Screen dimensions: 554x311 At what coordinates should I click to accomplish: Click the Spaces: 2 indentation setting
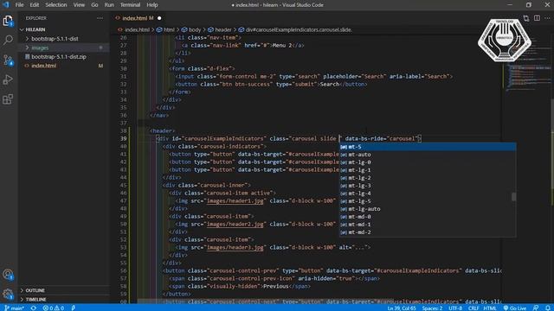coord(432,308)
